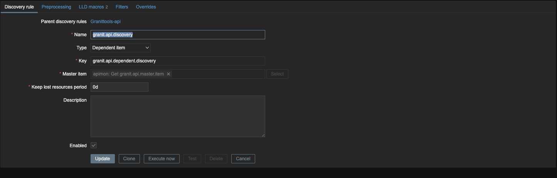Open the Type dropdown
557x178 pixels.
(x=120, y=48)
